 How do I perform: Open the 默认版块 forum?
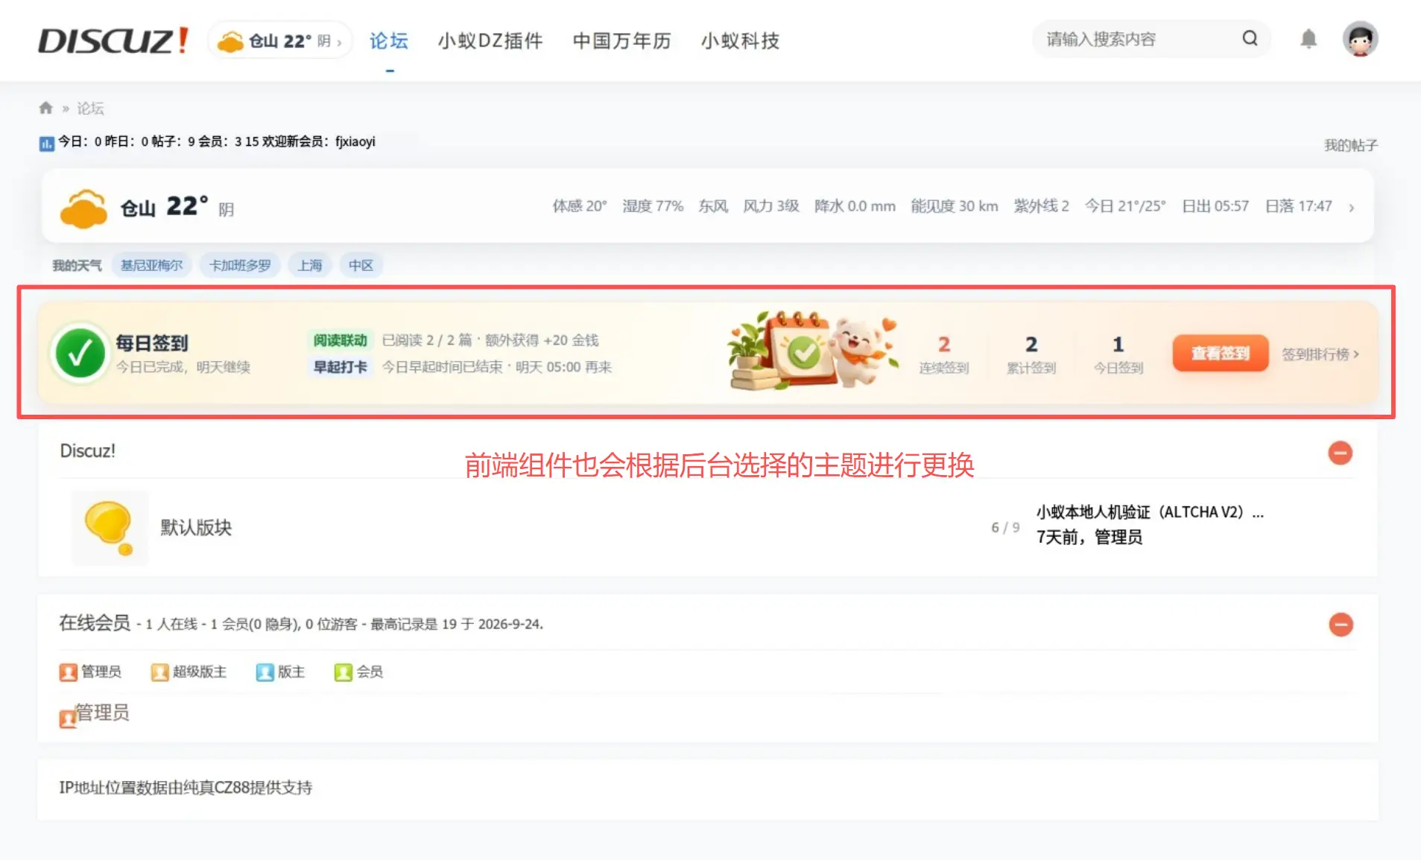click(196, 528)
